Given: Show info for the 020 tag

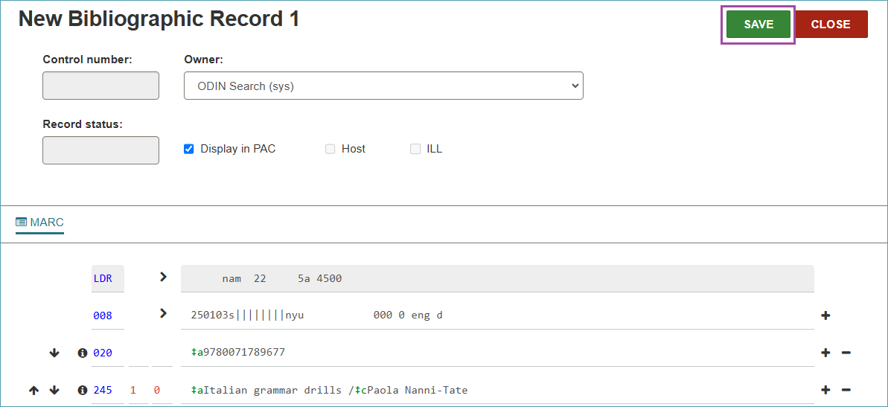Looking at the screenshot, I should tap(83, 353).
